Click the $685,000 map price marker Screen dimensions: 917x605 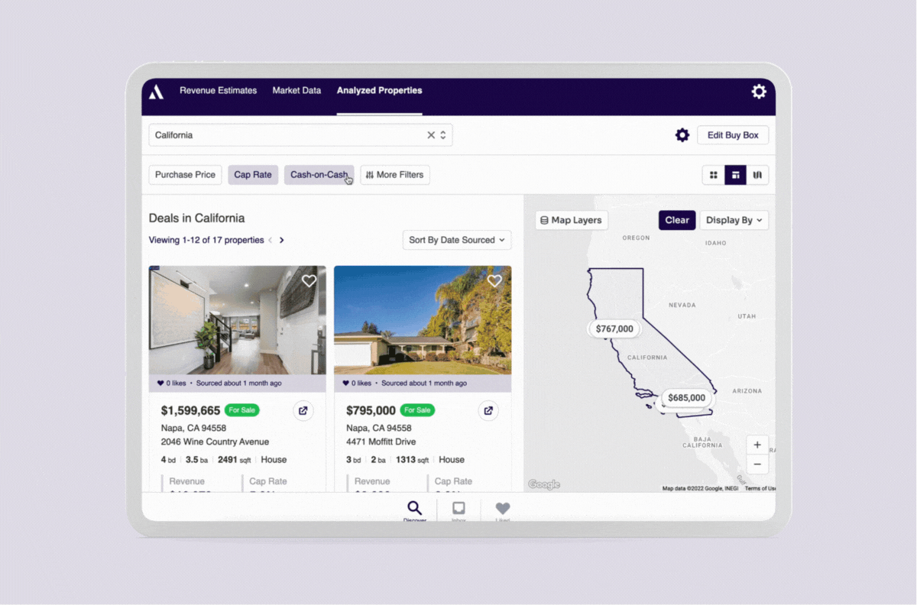pyautogui.click(x=686, y=398)
